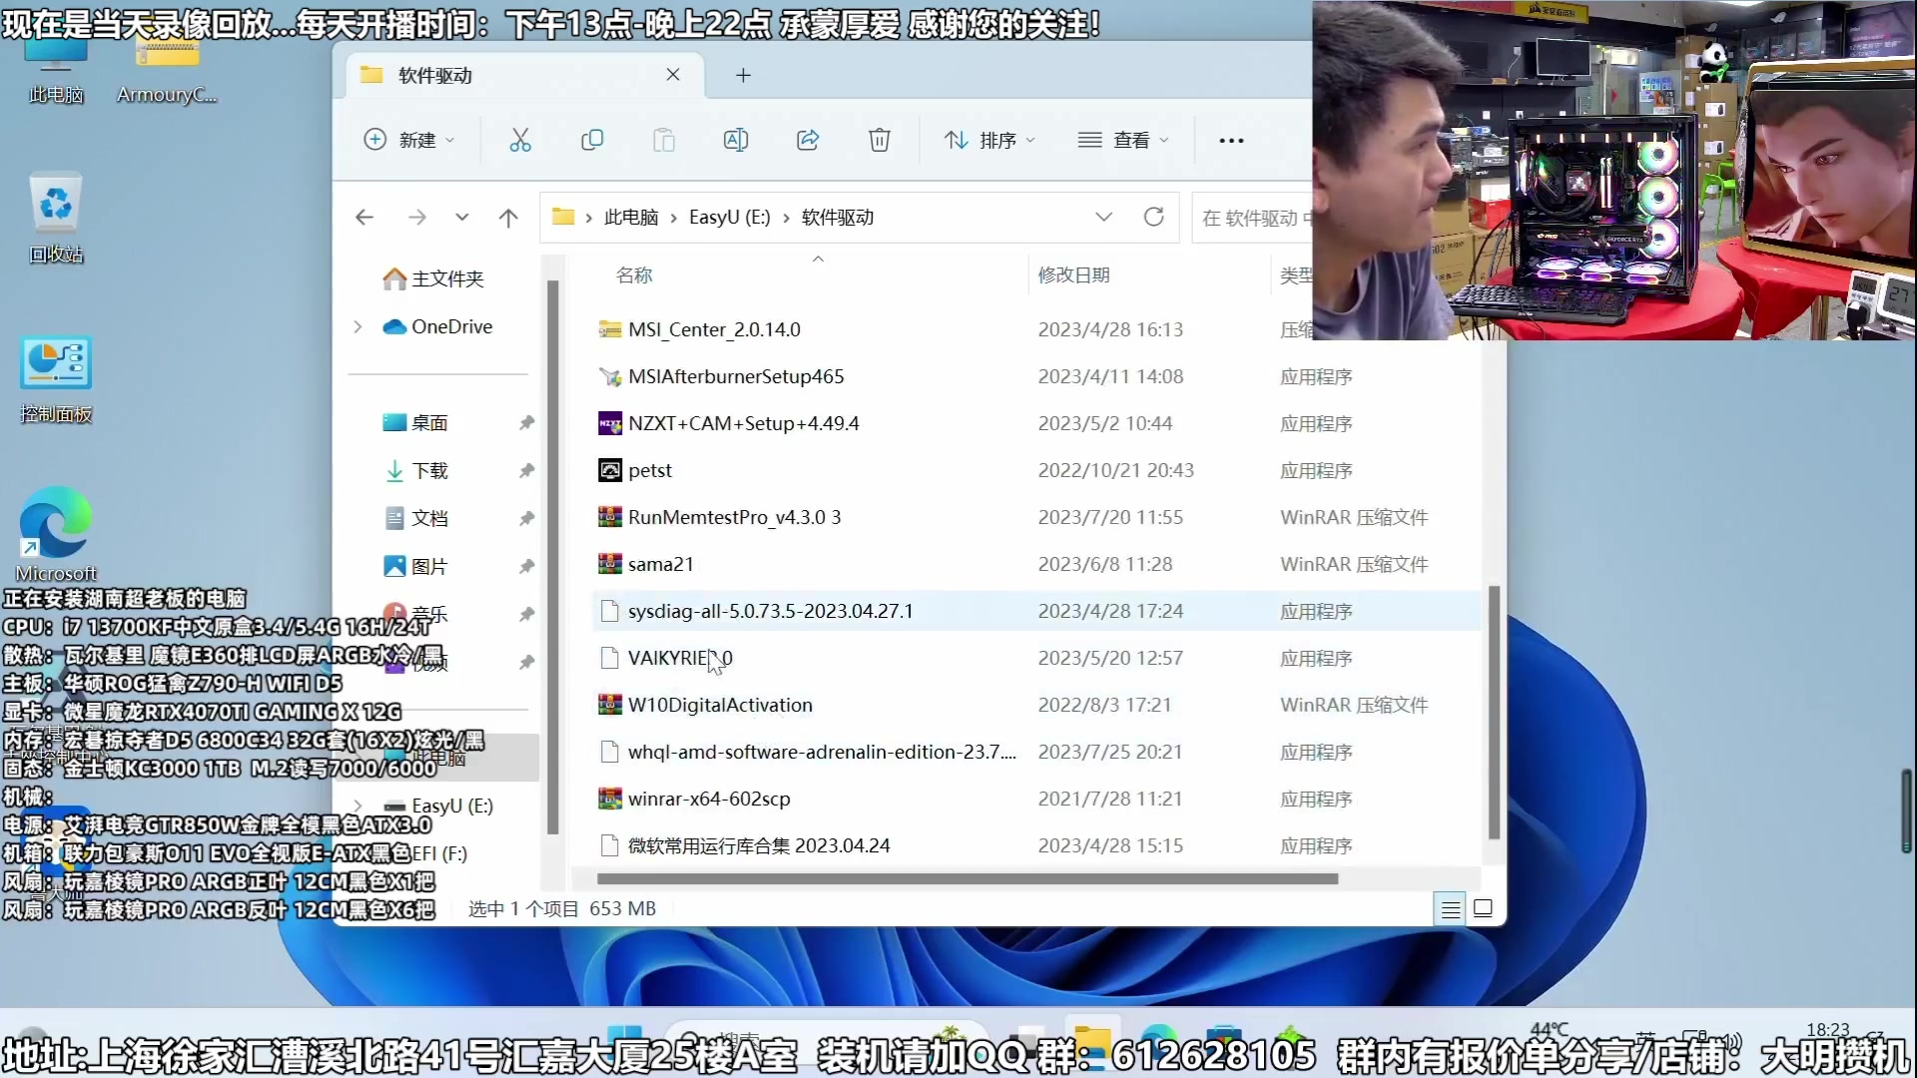Open the See more (...) menu
The image size is (1917, 1078).
click(1231, 140)
